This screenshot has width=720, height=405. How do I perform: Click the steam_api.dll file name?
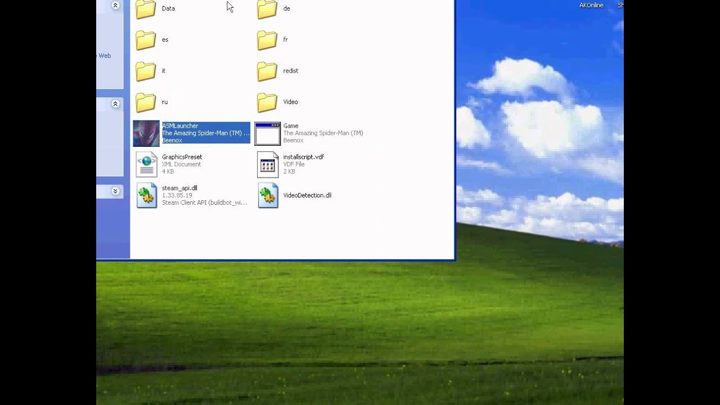[179, 188]
